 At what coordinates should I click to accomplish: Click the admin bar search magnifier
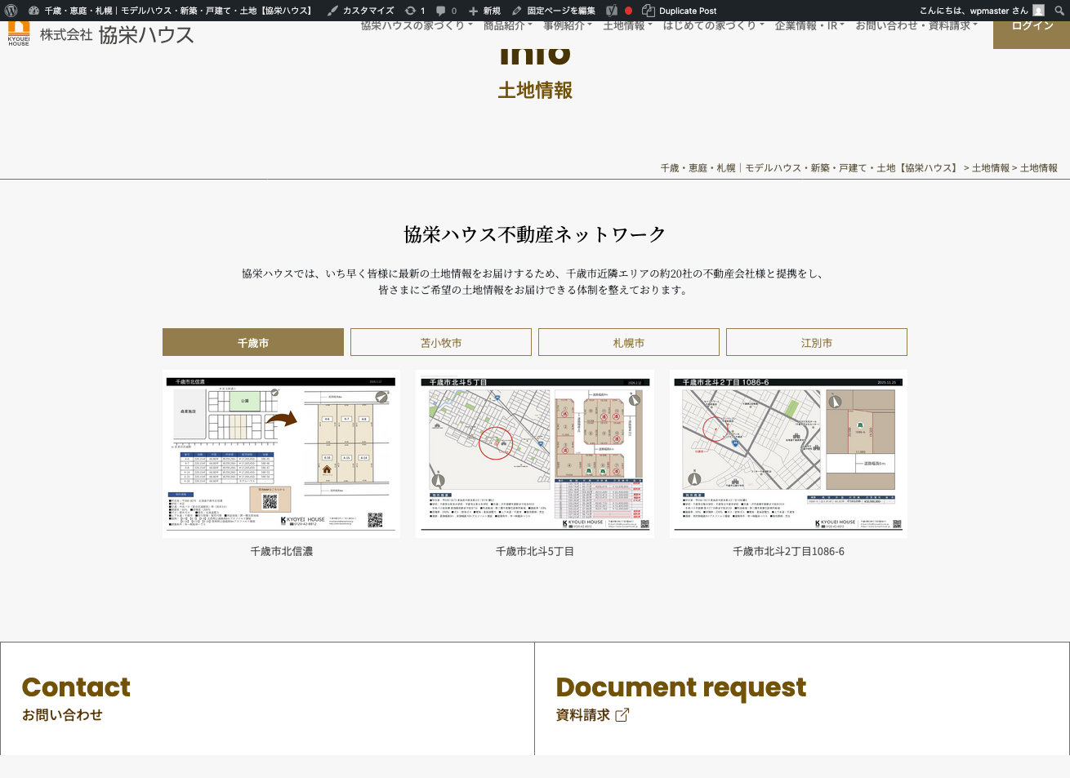coord(1059,11)
